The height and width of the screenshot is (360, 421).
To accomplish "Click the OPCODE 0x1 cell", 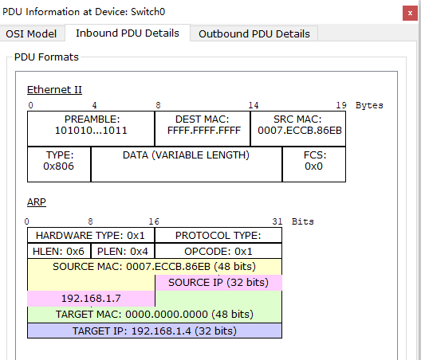I will click(218, 251).
